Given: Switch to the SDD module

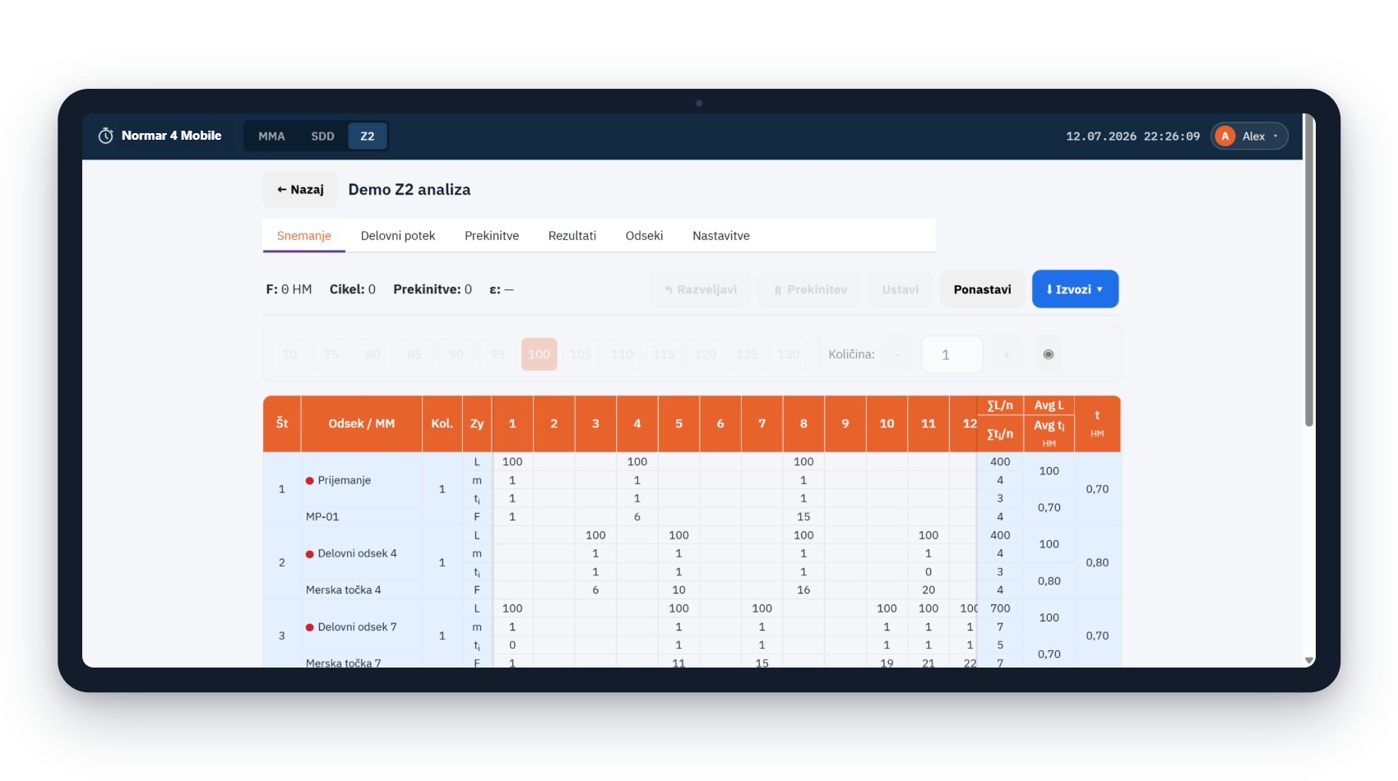Looking at the screenshot, I should pyautogui.click(x=322, y=136).
